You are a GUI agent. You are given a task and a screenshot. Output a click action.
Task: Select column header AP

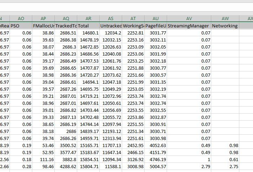point(44,18)
